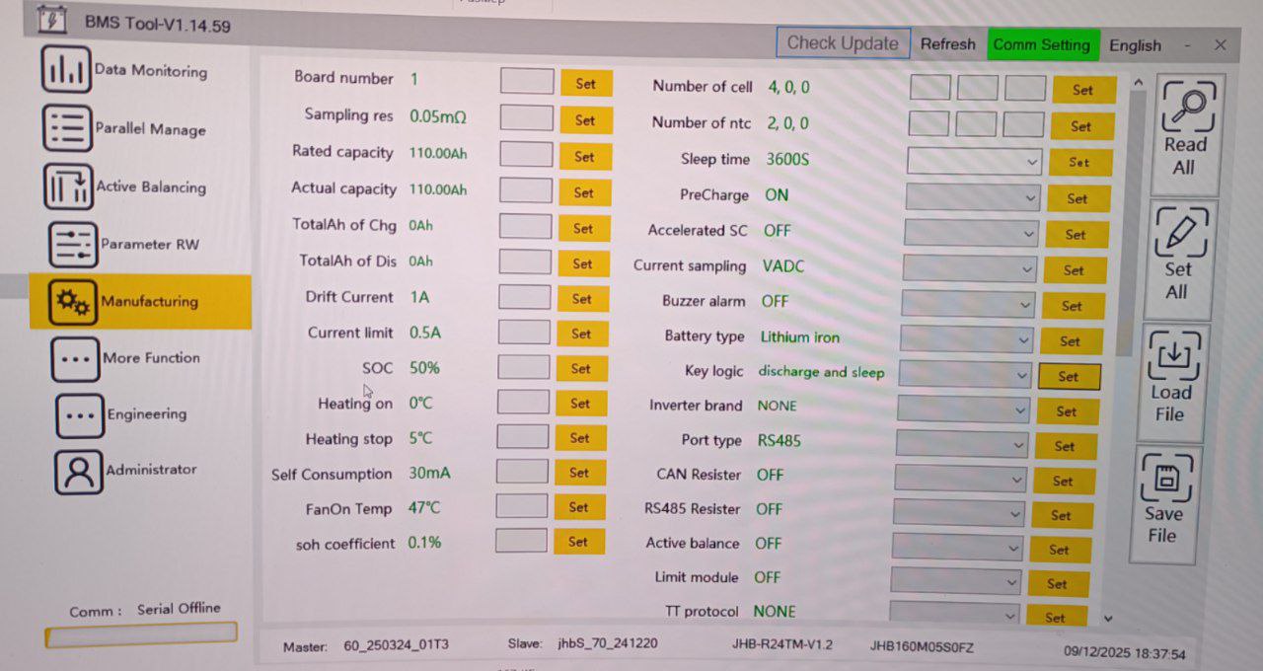Click the Check Update button

(843, 43)
